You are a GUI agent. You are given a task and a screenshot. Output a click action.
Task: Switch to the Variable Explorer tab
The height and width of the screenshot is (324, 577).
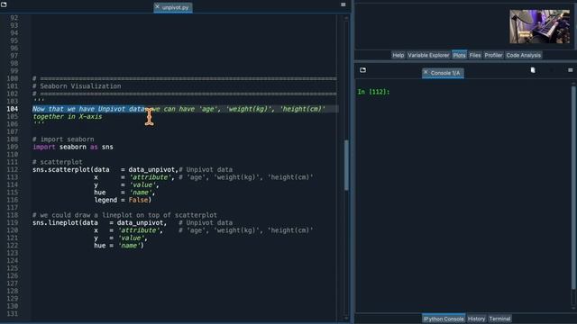pos(428,55)
